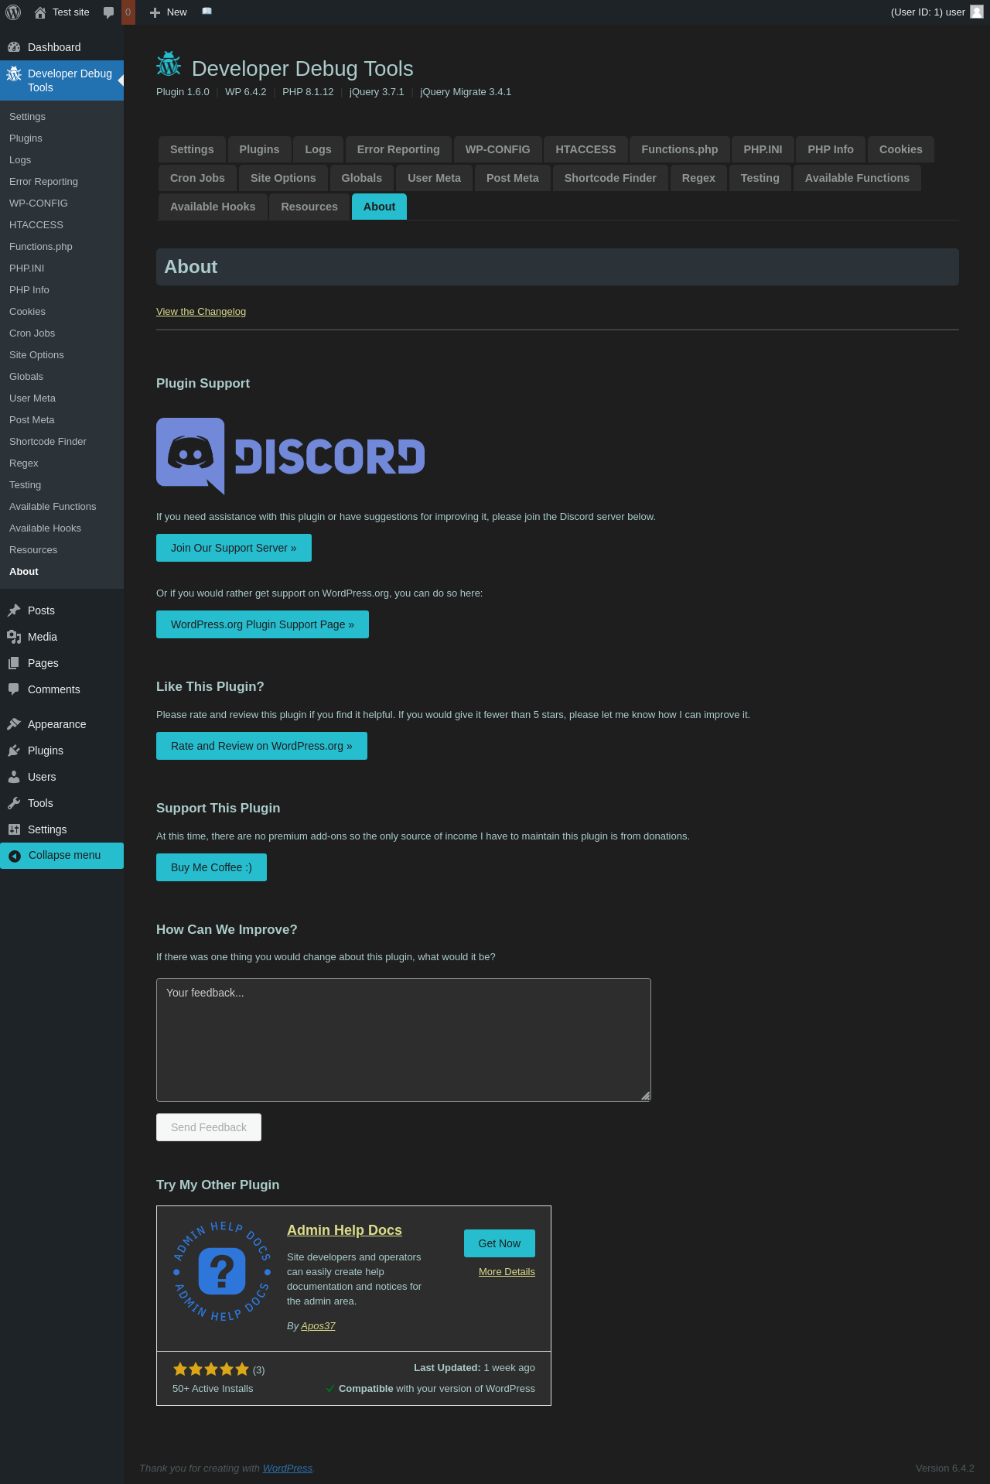Viewport: 990px width, 1484px height.
Task: Open the comments bubble in admin bar
Action: click(109, 12)
